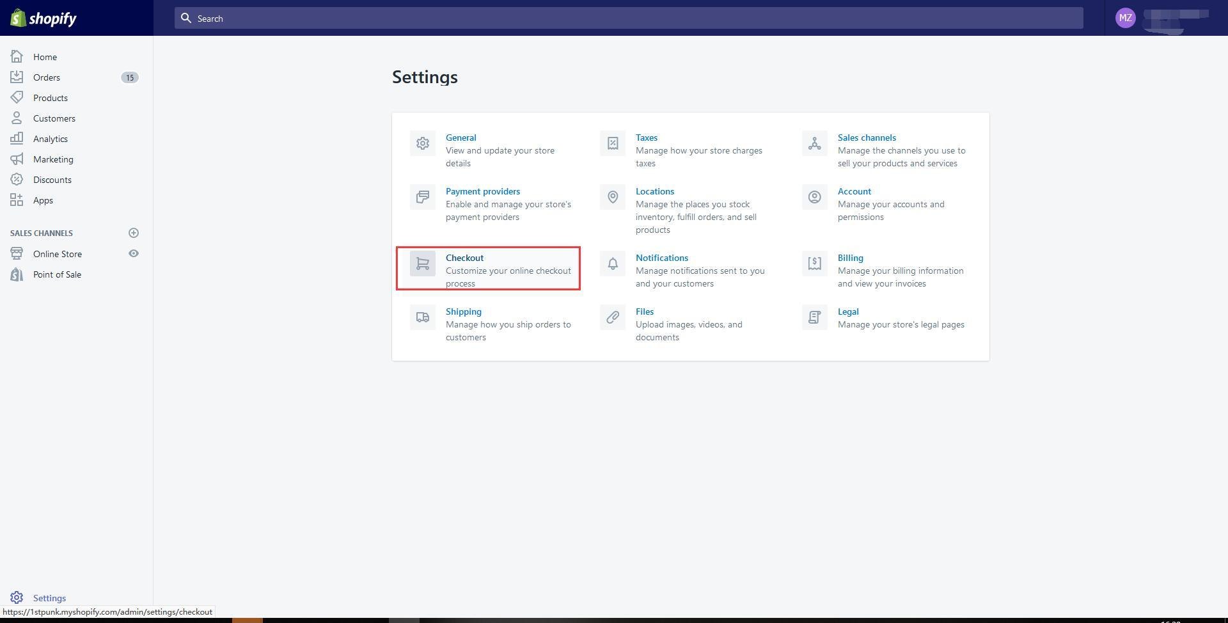1228x623 pixels.
Task: Click the Checkout cart icon
Action: (x=423, y=264)
